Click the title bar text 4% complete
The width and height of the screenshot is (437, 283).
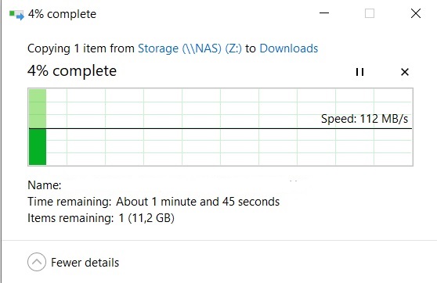pos(62,14)
